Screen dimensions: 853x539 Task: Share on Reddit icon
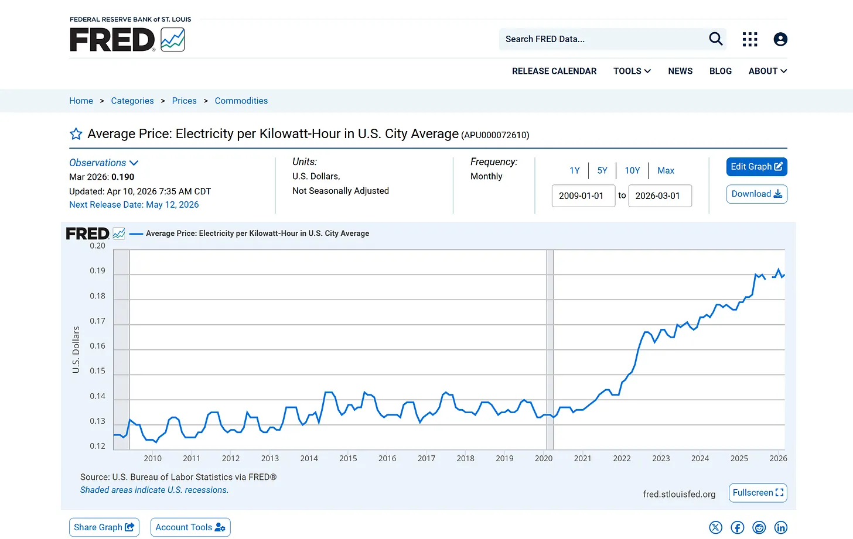[x=759, y=527]
